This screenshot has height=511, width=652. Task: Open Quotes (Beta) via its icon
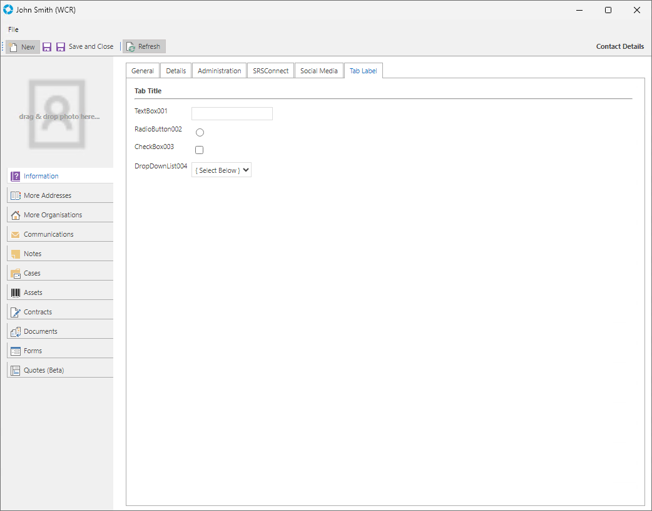16,370
